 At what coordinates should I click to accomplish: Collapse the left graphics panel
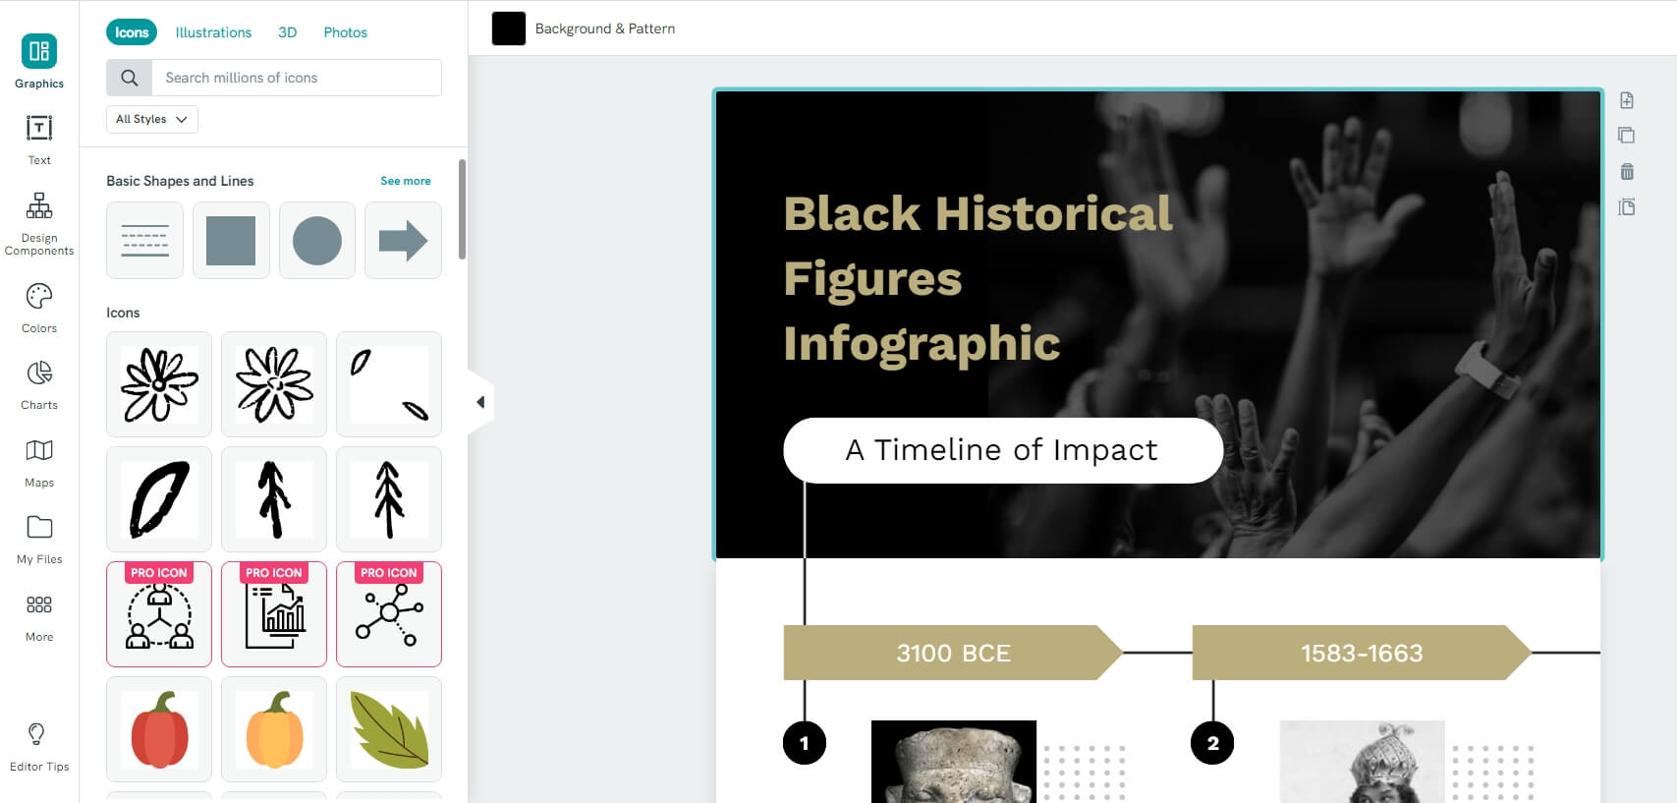(480, 402)
